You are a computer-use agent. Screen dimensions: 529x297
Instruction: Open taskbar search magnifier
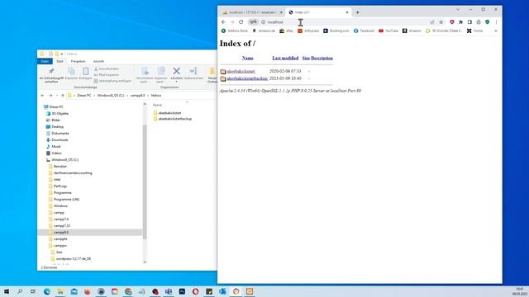[x=20, y=291]
